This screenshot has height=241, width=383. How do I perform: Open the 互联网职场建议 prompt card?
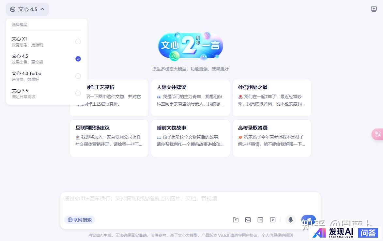coord(109,138)
